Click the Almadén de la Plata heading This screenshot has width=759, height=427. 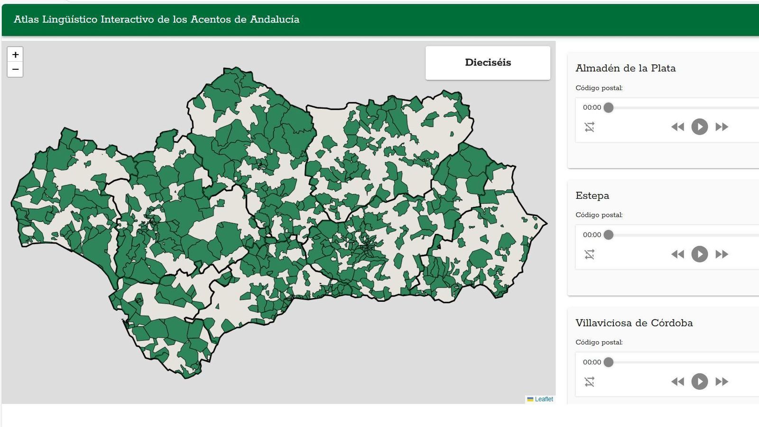626,68
